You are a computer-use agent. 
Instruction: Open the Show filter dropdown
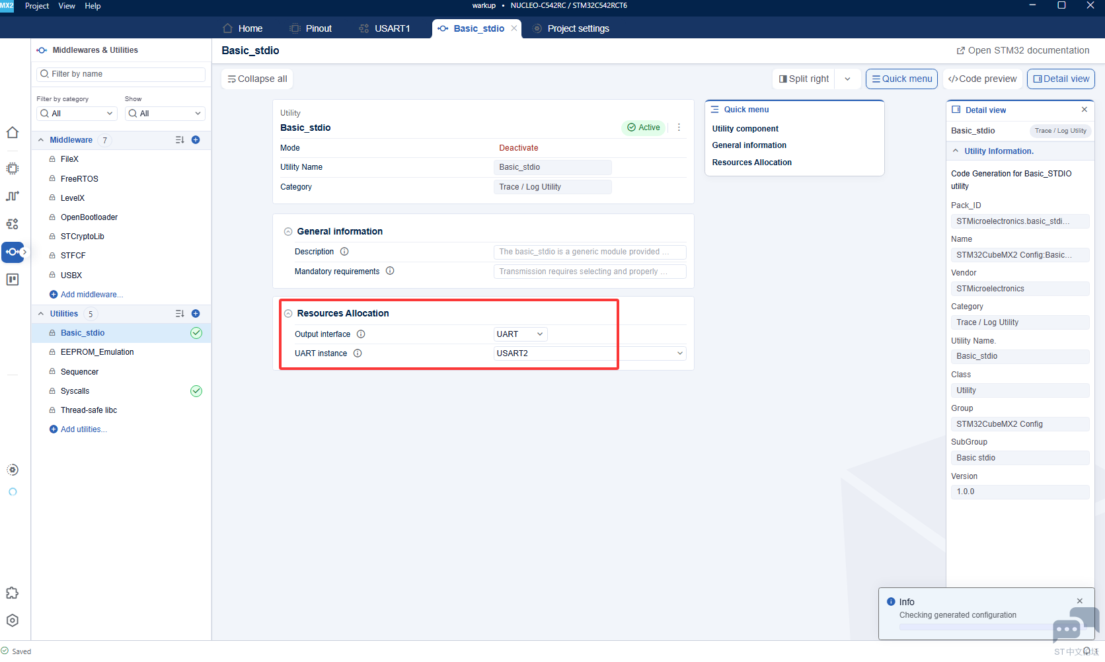click(x=165, y=114)
